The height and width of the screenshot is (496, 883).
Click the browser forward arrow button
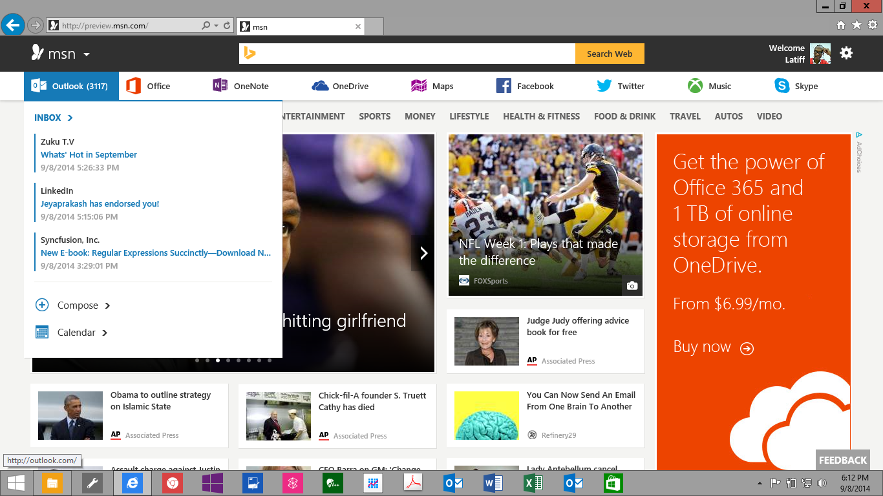tap(36, 26)
